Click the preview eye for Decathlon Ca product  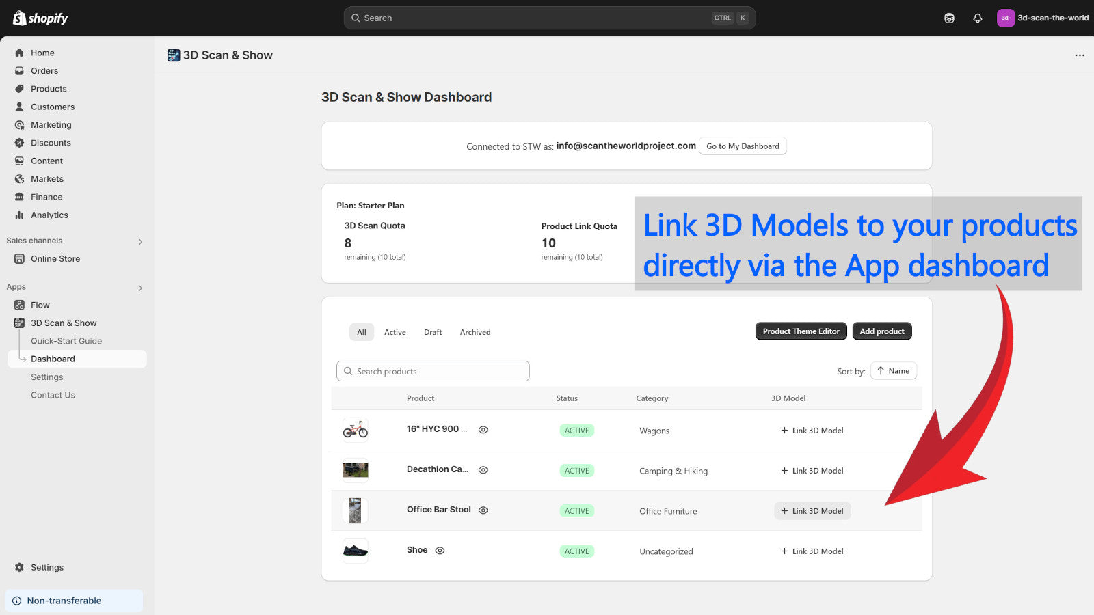pyautogui.click(x=483, y=469)
